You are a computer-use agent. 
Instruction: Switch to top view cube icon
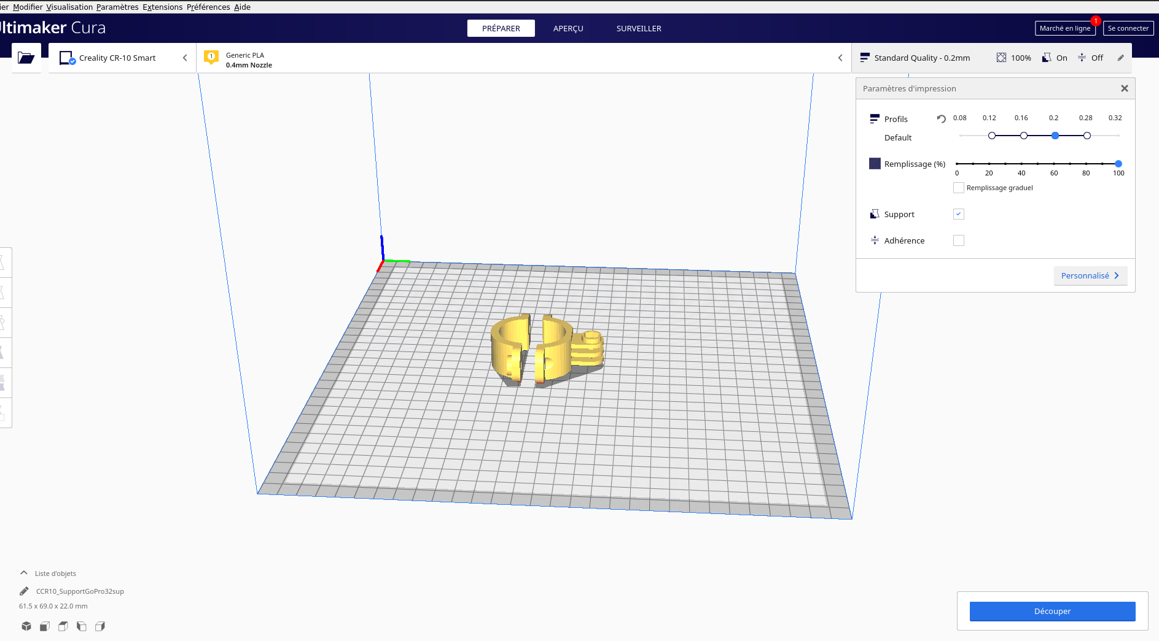point(63,626)
